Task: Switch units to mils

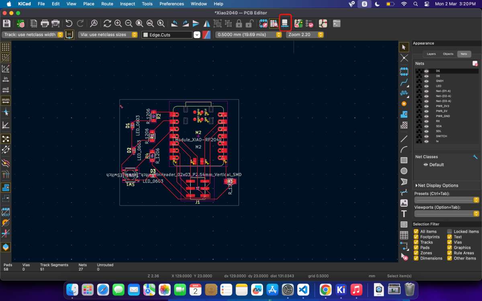Action: 6,89
